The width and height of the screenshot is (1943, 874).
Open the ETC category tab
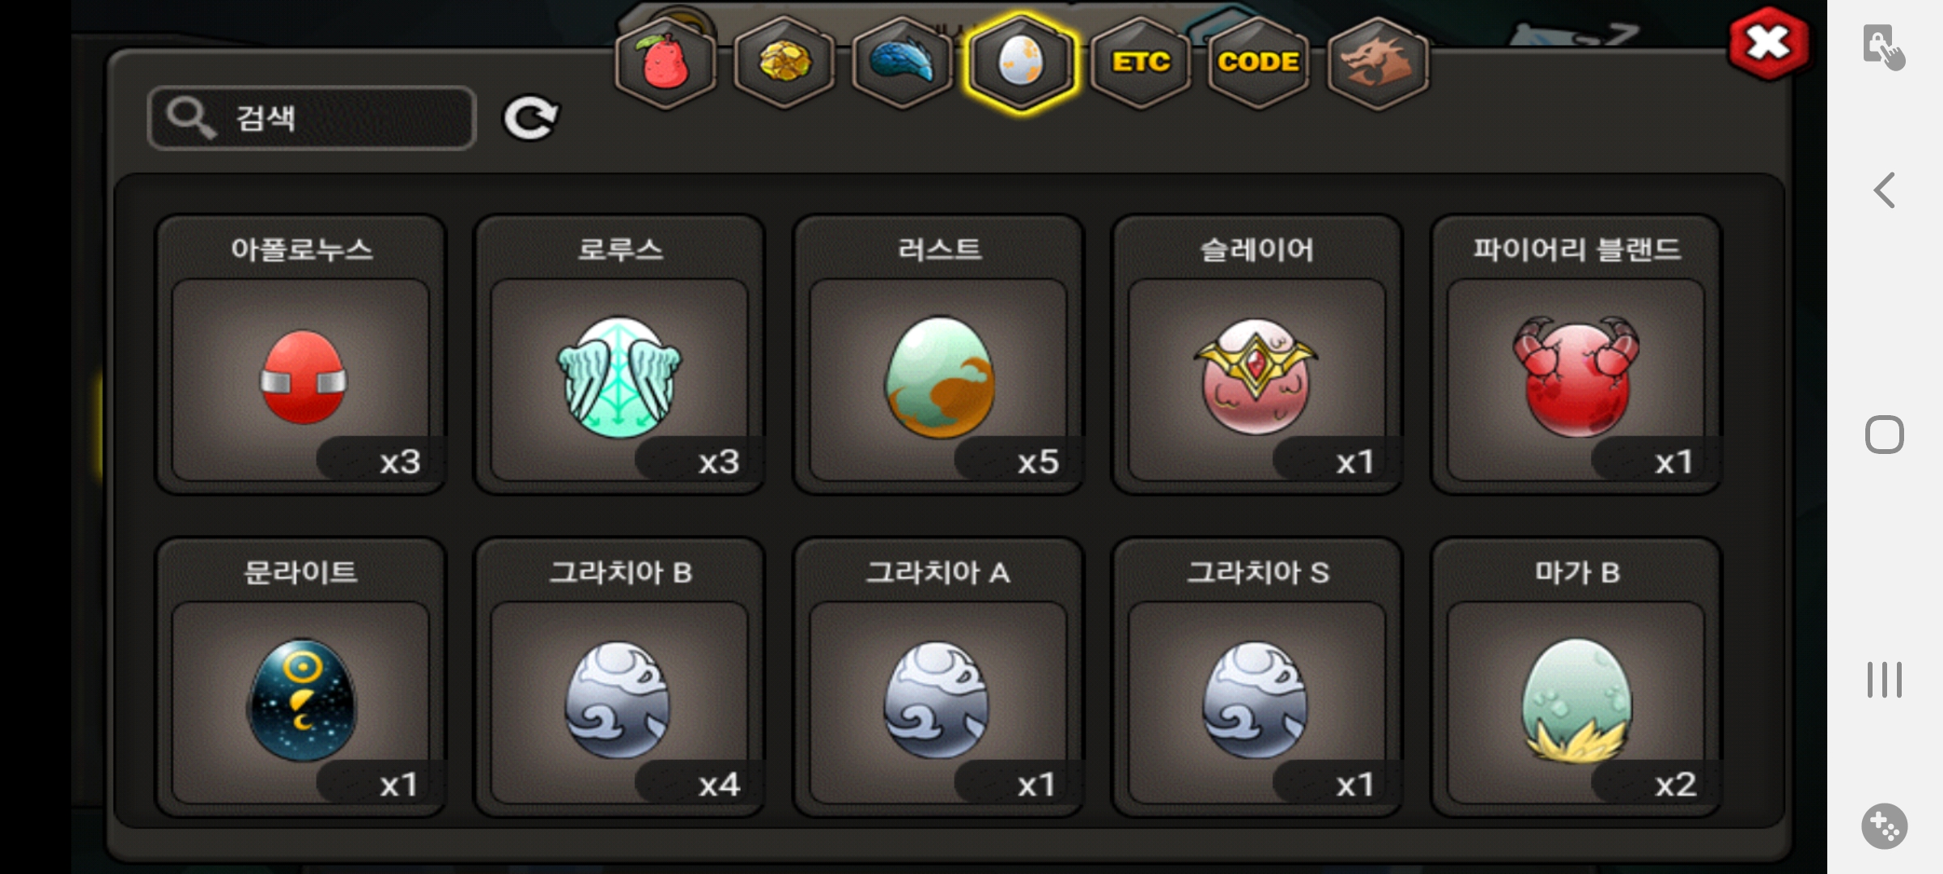click(x=1140, y=62)
